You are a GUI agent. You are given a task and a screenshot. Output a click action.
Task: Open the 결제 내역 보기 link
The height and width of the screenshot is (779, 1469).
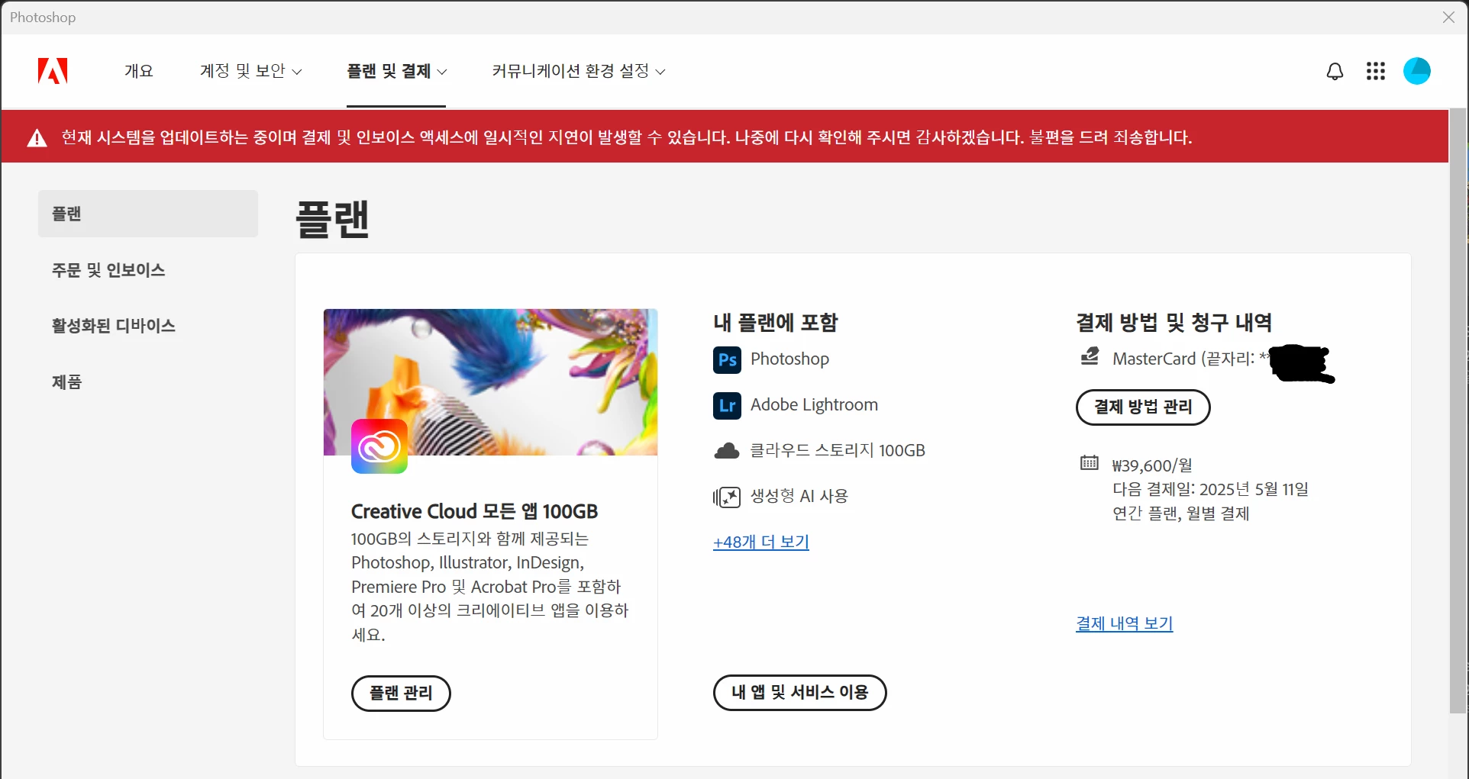[x=1125, y=623]
